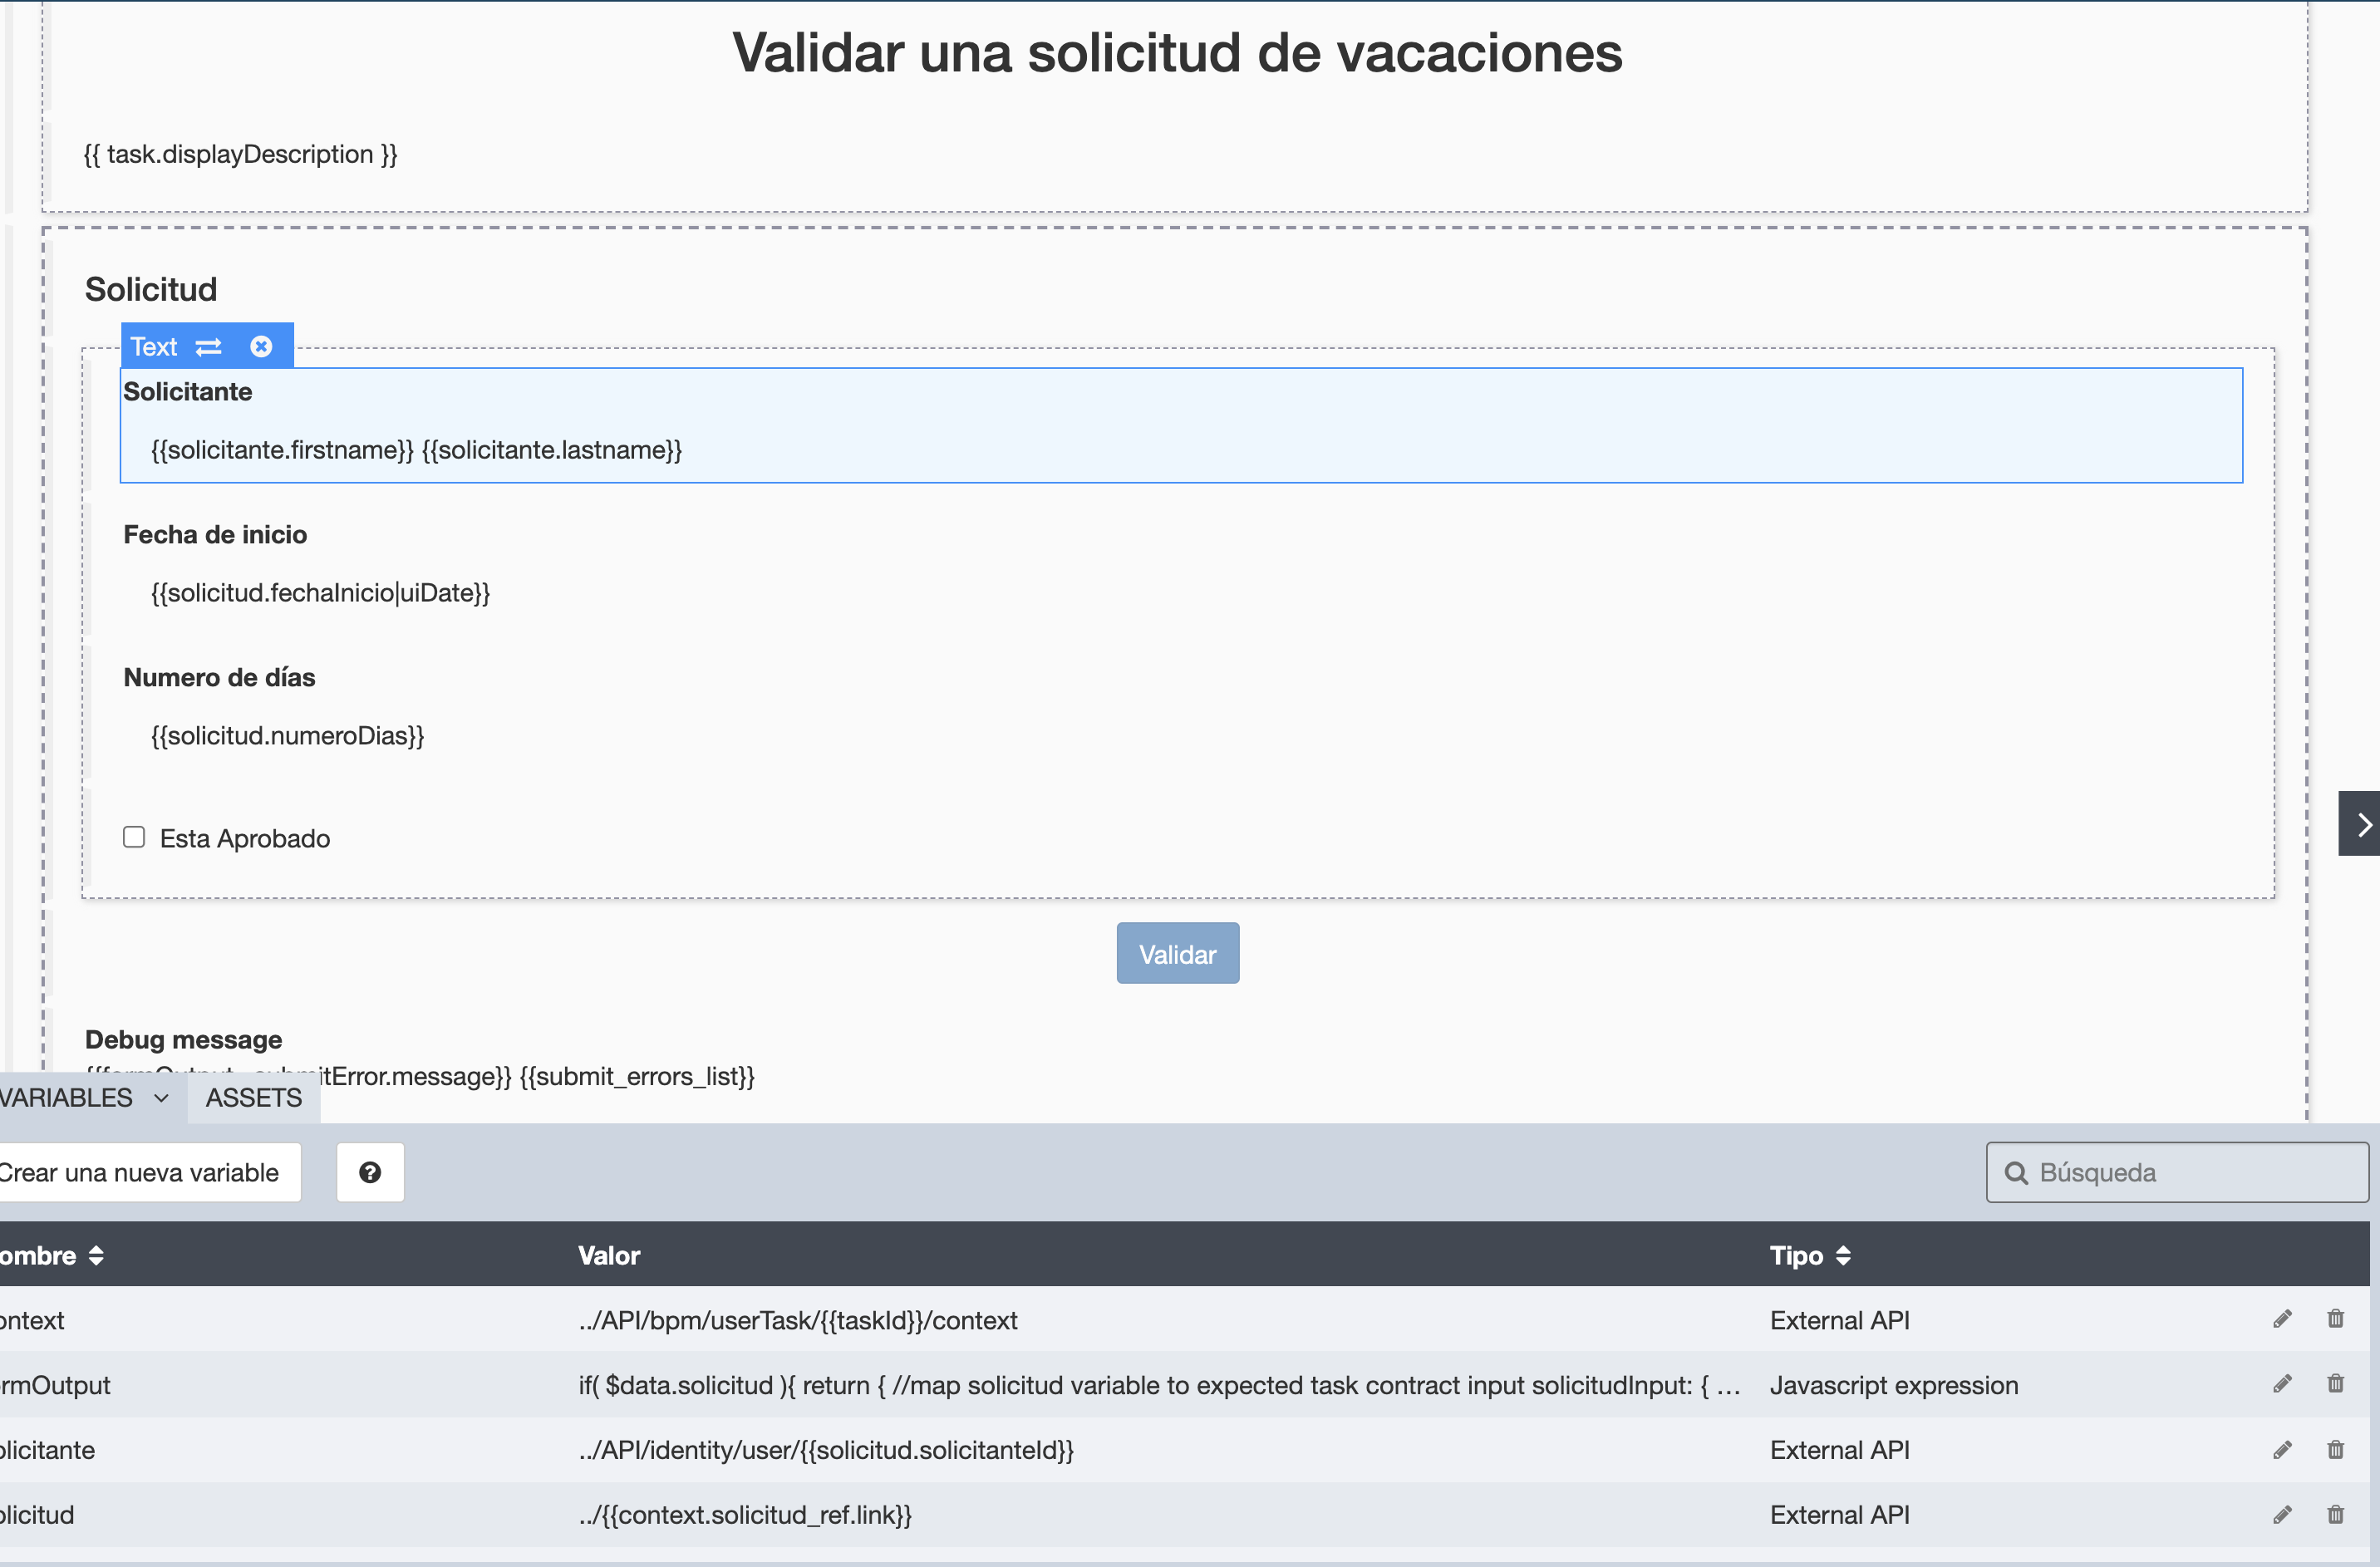Delete the solicitante variable trash icon
2380x1567 pixels.
2335,1450
